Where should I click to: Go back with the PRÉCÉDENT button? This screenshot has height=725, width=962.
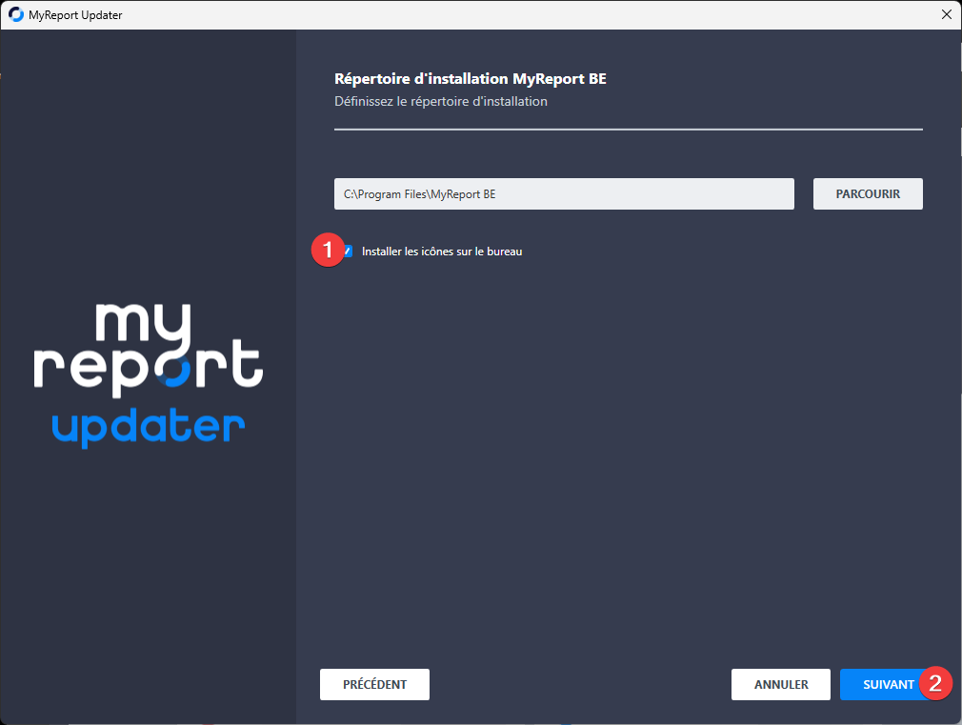pyautogui.click(x=374, y=684)
